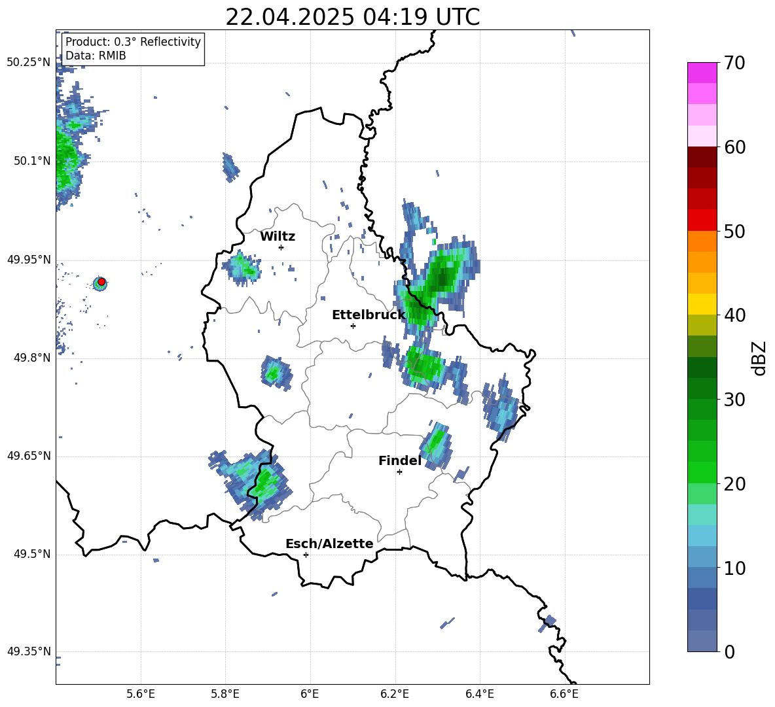Click the red radar site marker

pos(101,282)
